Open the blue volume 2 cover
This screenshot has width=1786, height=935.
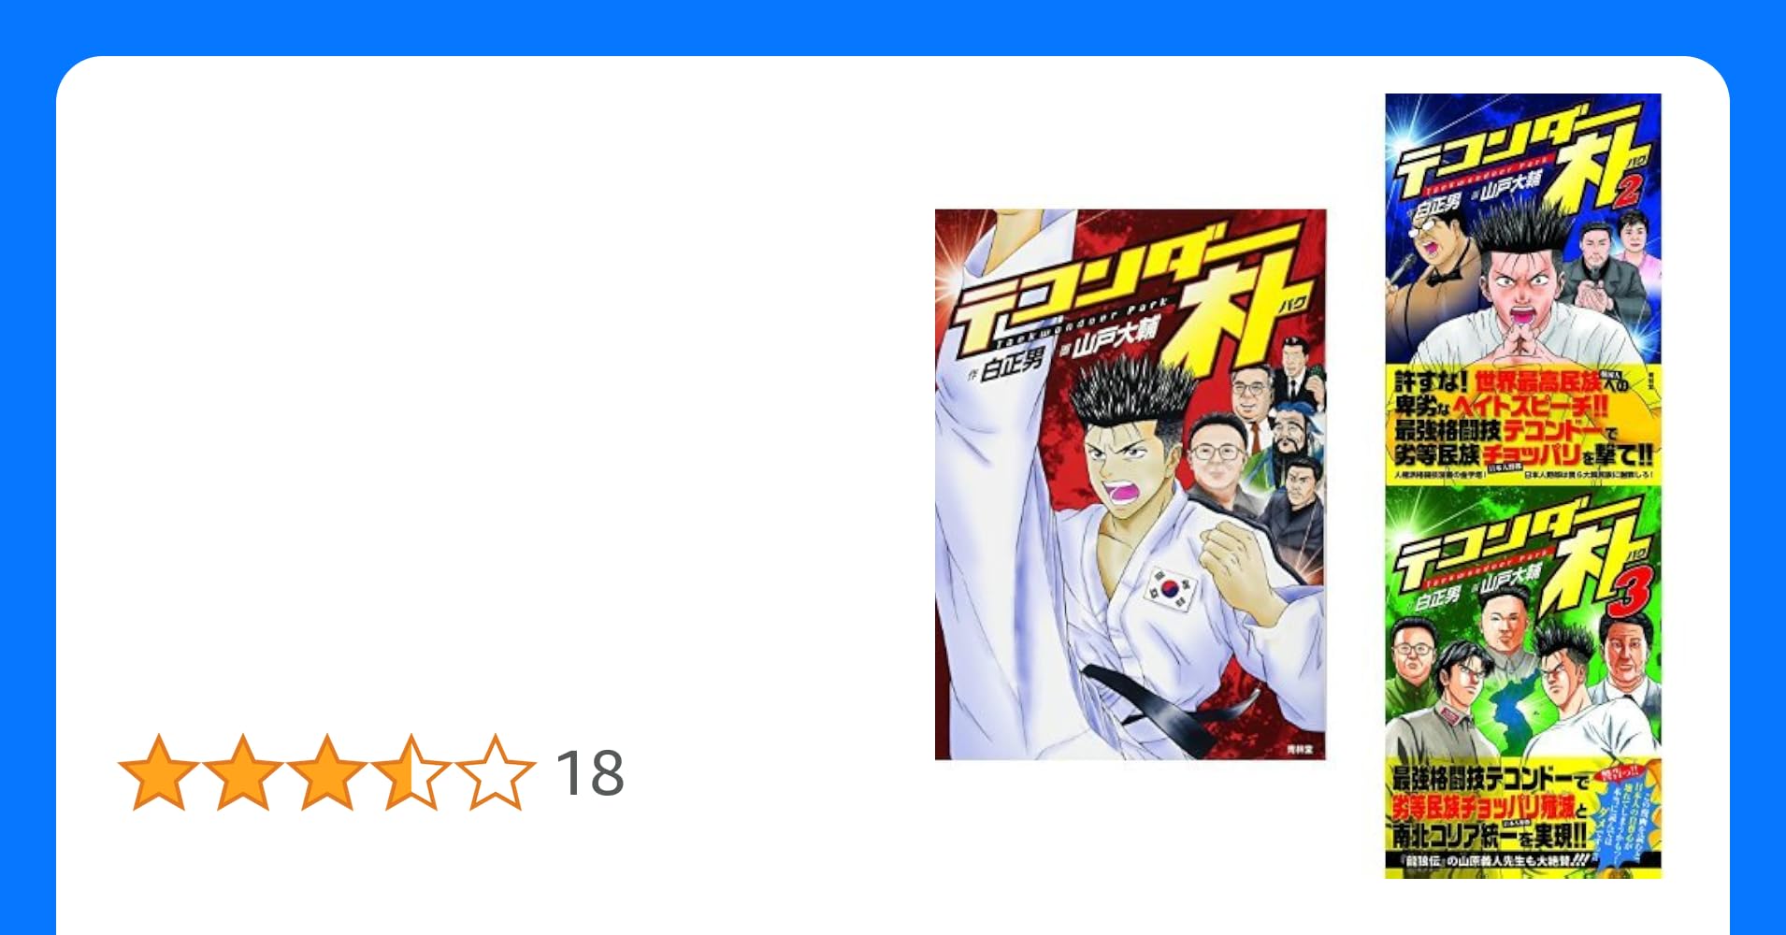[x=1523, y=289]
